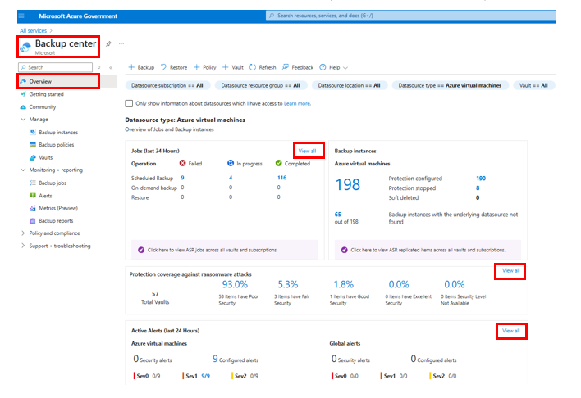This screenshot has width=581, height=398.
Task: Focus the sidebar Search field
Action: click(x=55, y=67)
